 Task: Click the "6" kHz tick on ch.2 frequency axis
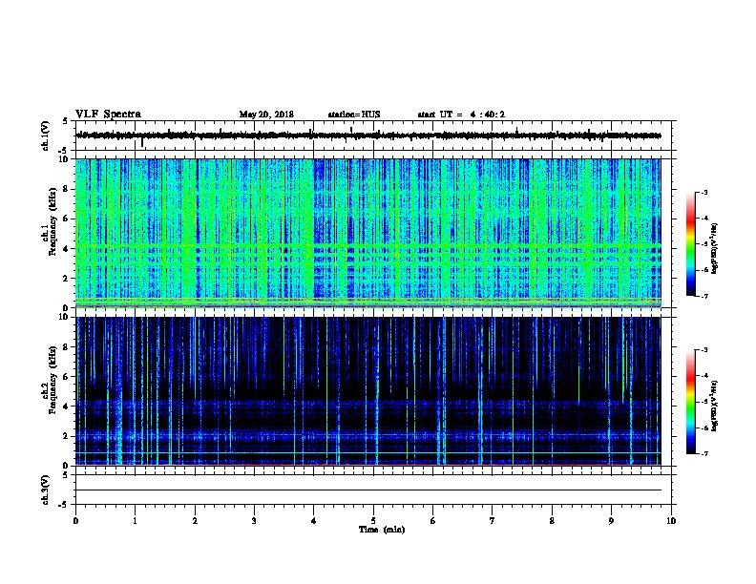click(66, 377)
